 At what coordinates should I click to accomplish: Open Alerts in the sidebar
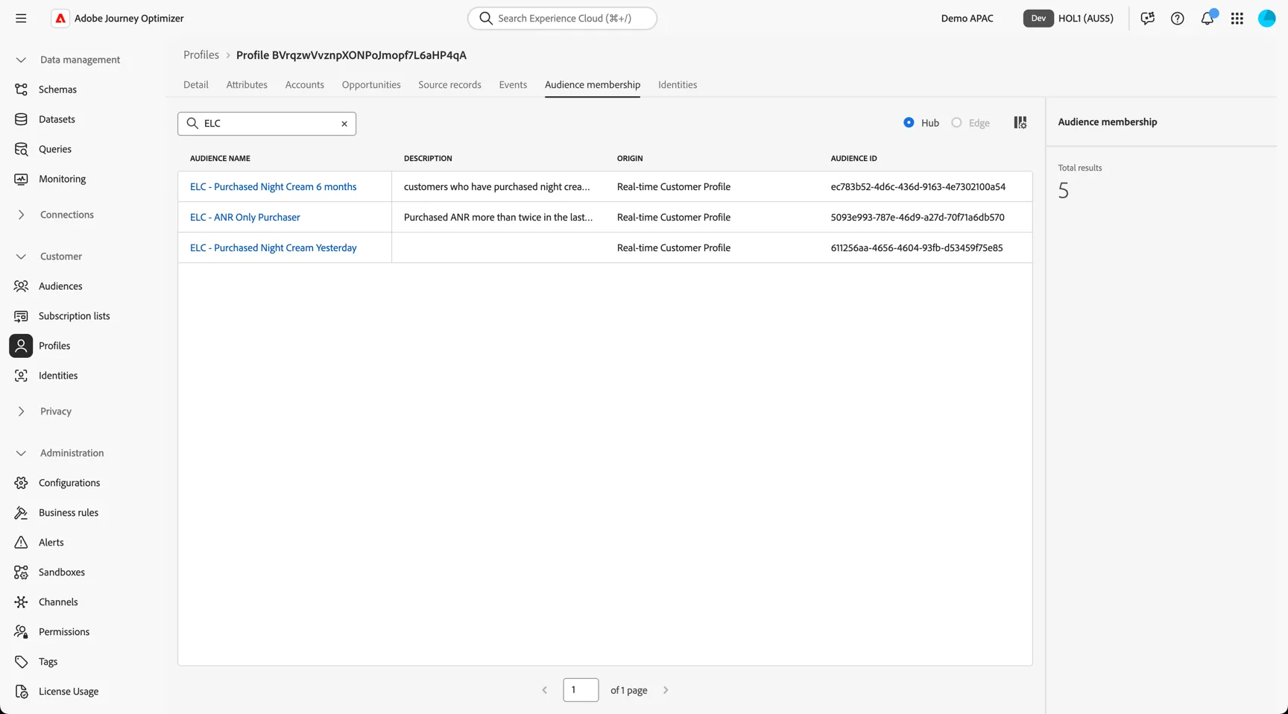click(x=51, y=543)
